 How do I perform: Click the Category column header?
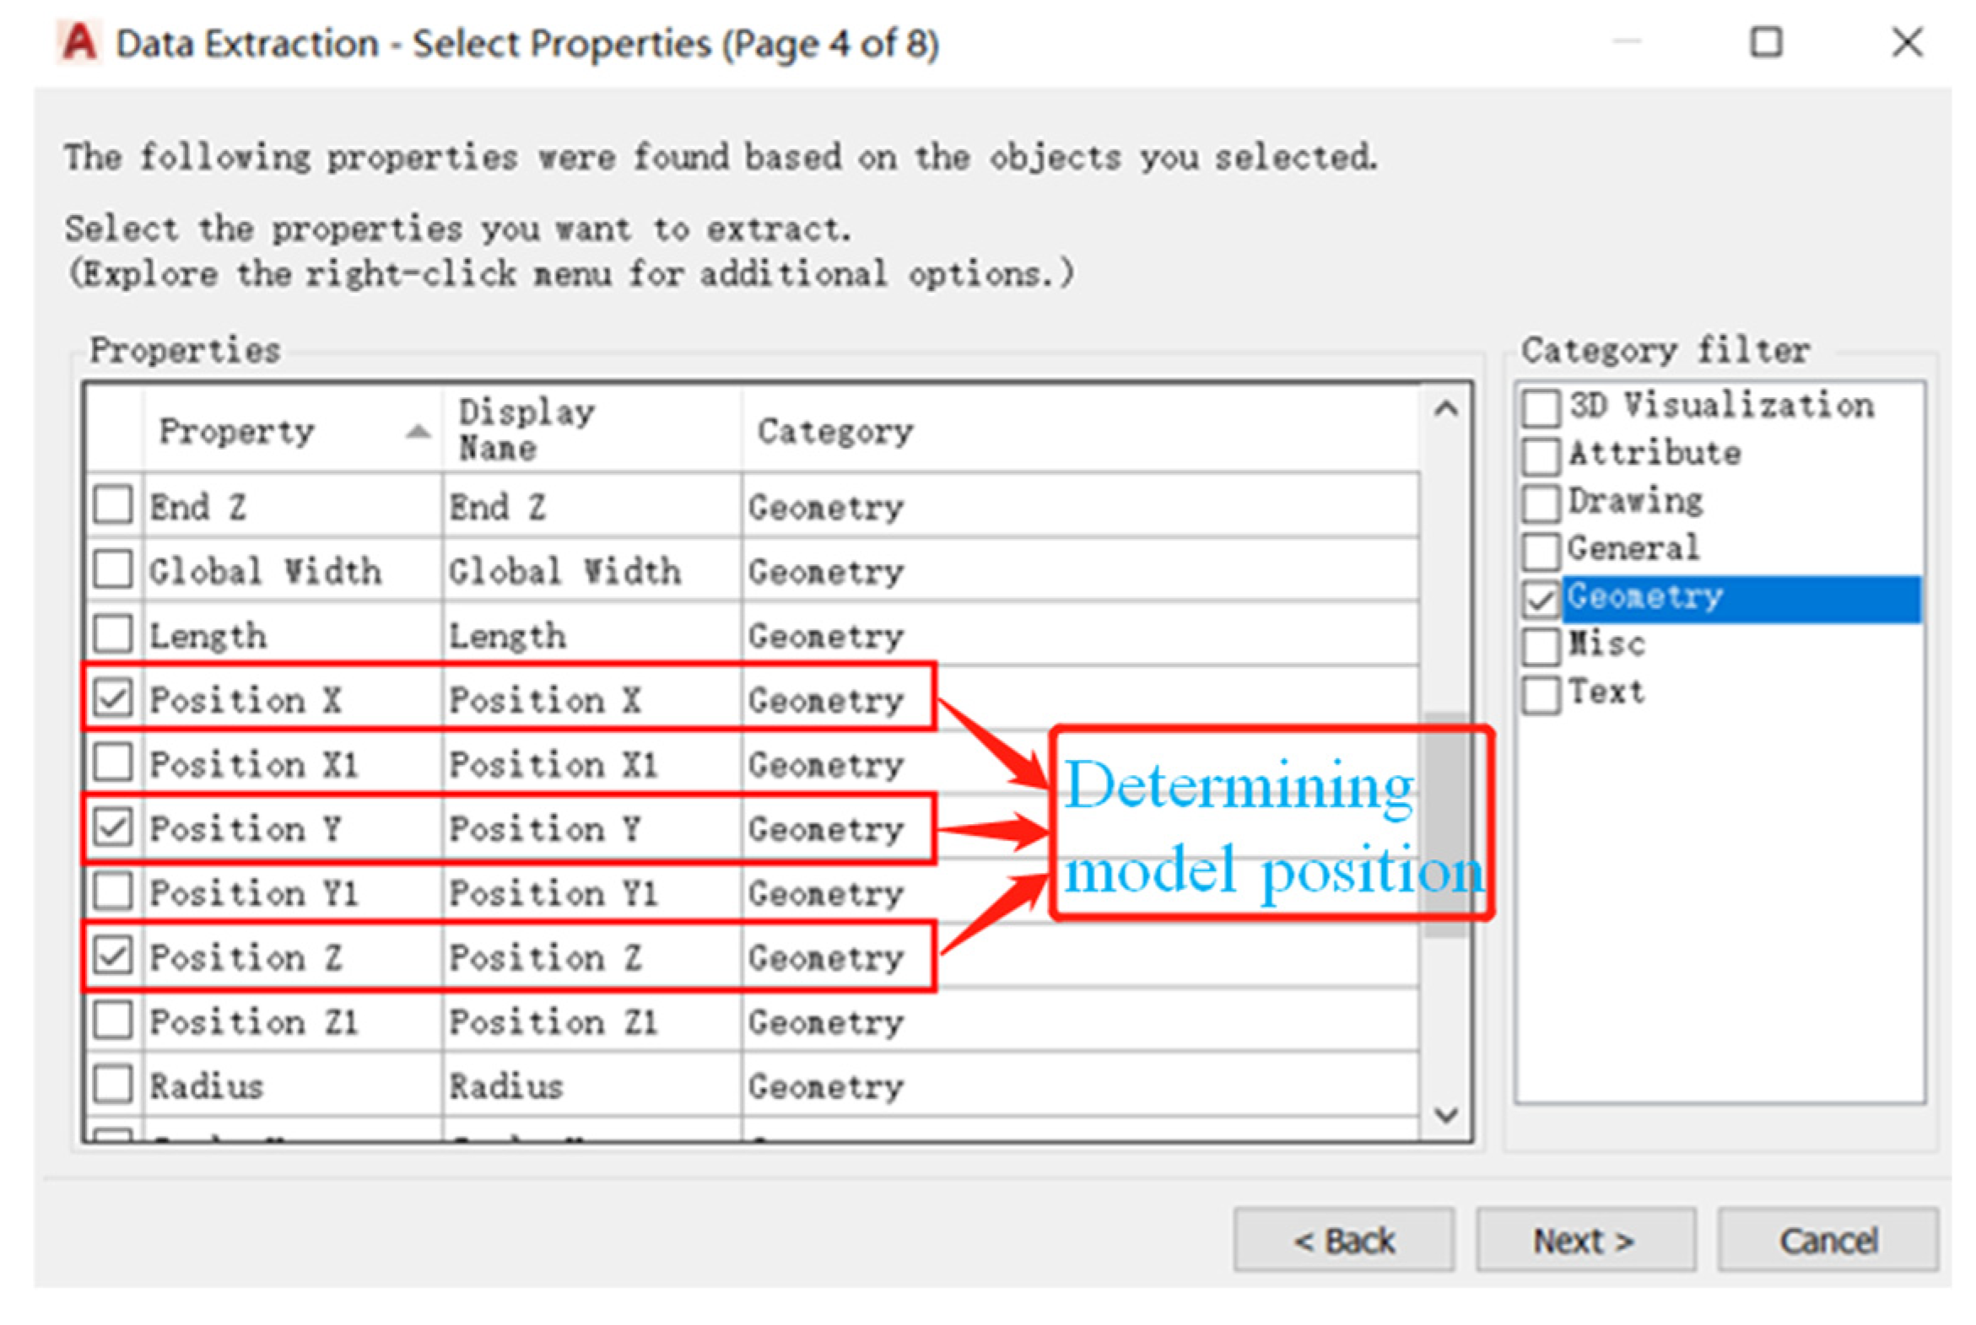(x=834, y=432)
